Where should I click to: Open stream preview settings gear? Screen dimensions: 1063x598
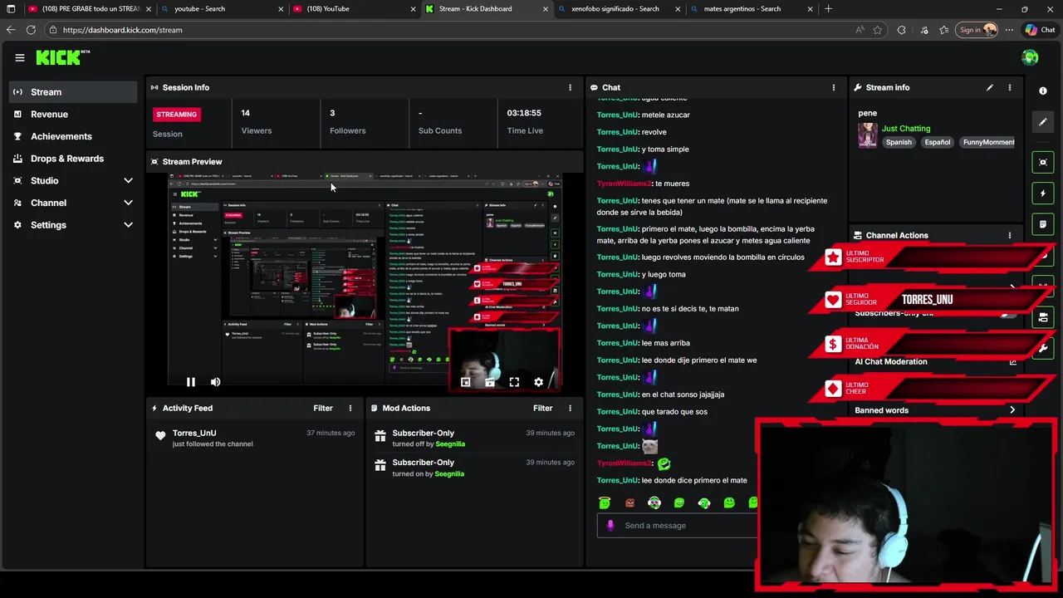538,382
